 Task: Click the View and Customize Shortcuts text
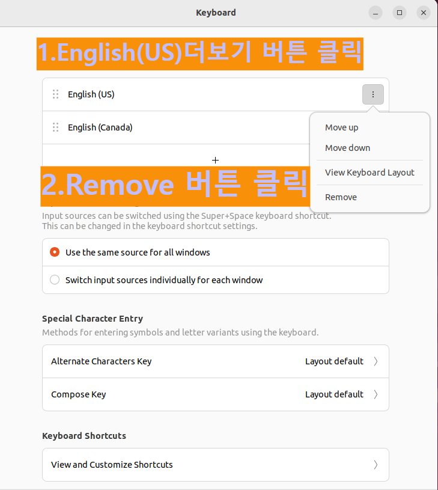tap(112, 465)
